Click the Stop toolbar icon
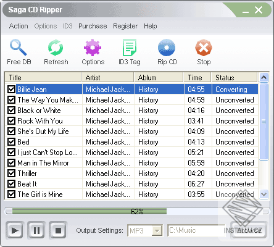This screenshot has height=247, width=274. (x=204, y=48)
